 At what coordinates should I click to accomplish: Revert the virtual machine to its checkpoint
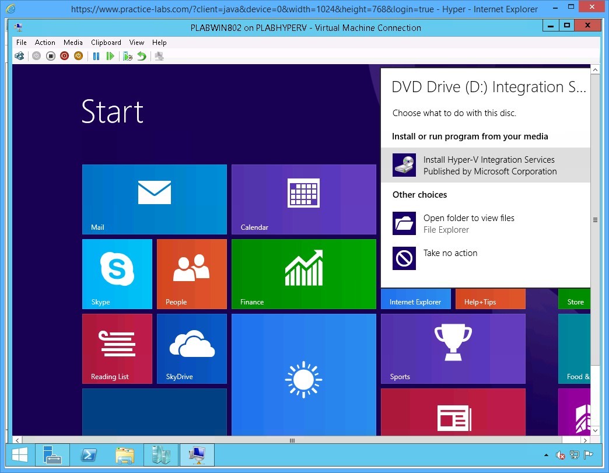click(x=142, y=56)
